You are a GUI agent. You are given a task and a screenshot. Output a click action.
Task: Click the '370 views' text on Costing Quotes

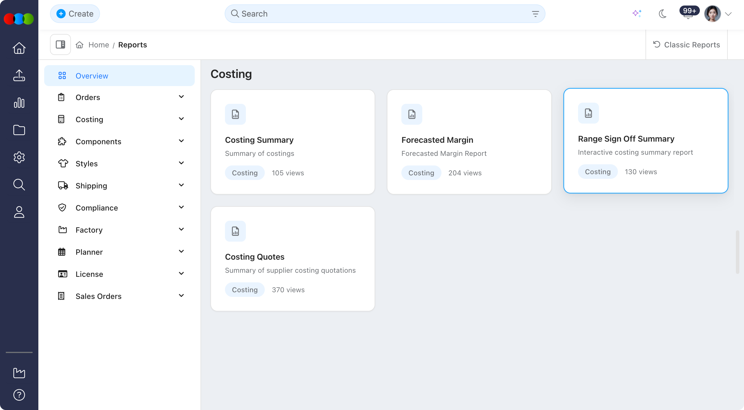[x=288, y=290]
